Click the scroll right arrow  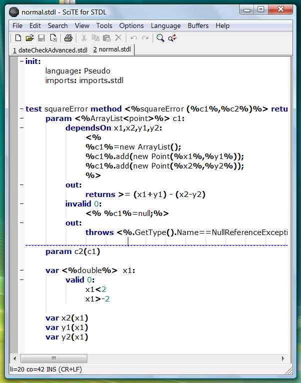pos(283,358)
